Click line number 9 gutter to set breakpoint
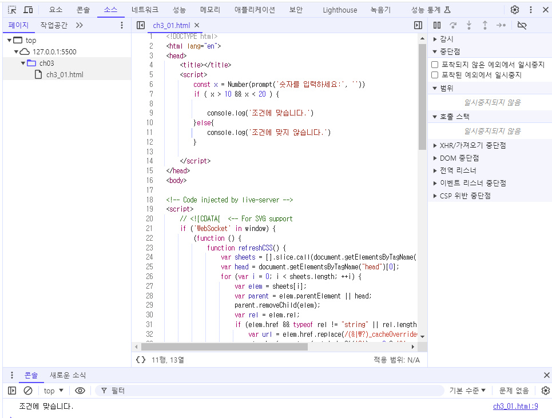 151,113
